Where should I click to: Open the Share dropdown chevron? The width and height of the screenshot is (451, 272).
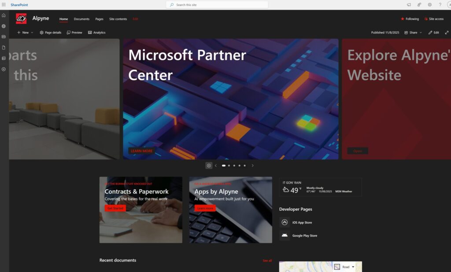point(421,32)
